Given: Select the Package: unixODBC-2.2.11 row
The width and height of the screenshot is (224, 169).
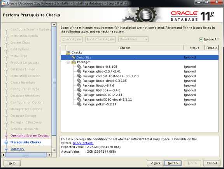Looking at the screenshot, I should pos(140,95).
